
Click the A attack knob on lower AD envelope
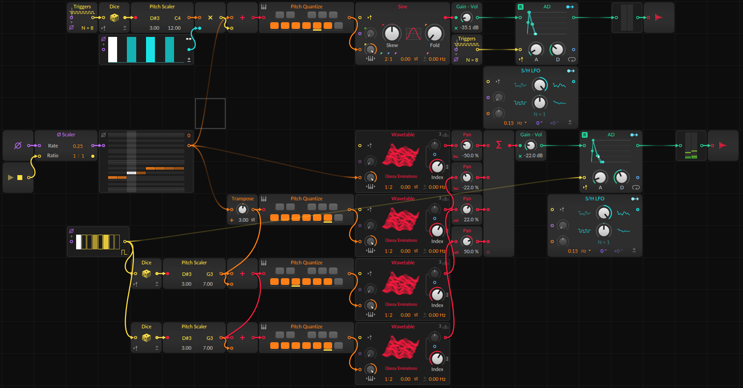click(x=600, y=177)
